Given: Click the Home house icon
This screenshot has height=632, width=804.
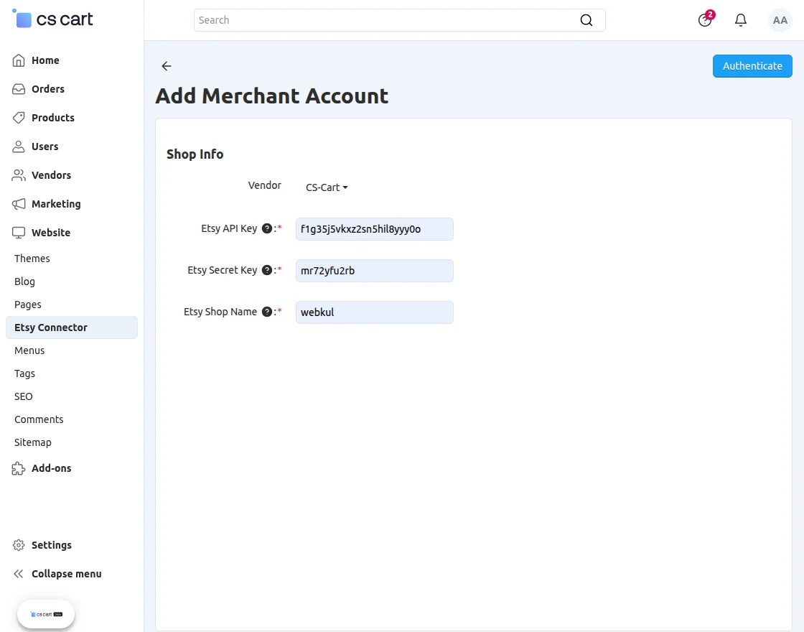Looking at the screenshot, I should pos(19,60).
